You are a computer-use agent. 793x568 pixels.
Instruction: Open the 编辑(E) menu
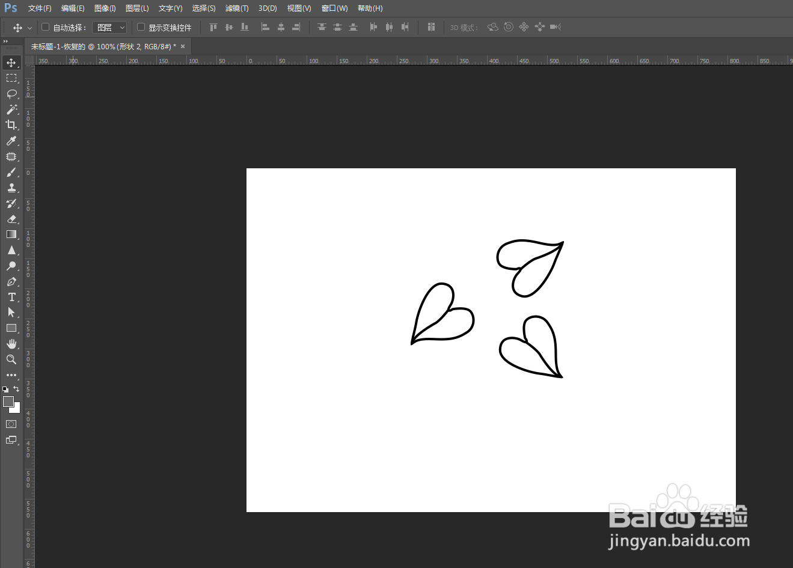click(x=73, y=8)
